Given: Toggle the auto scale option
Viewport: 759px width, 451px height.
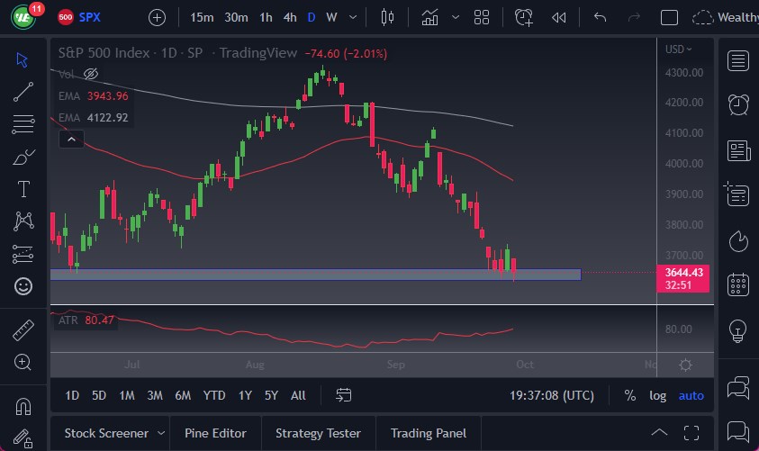Looking at the screenshot, I should [x=691, y=395].
